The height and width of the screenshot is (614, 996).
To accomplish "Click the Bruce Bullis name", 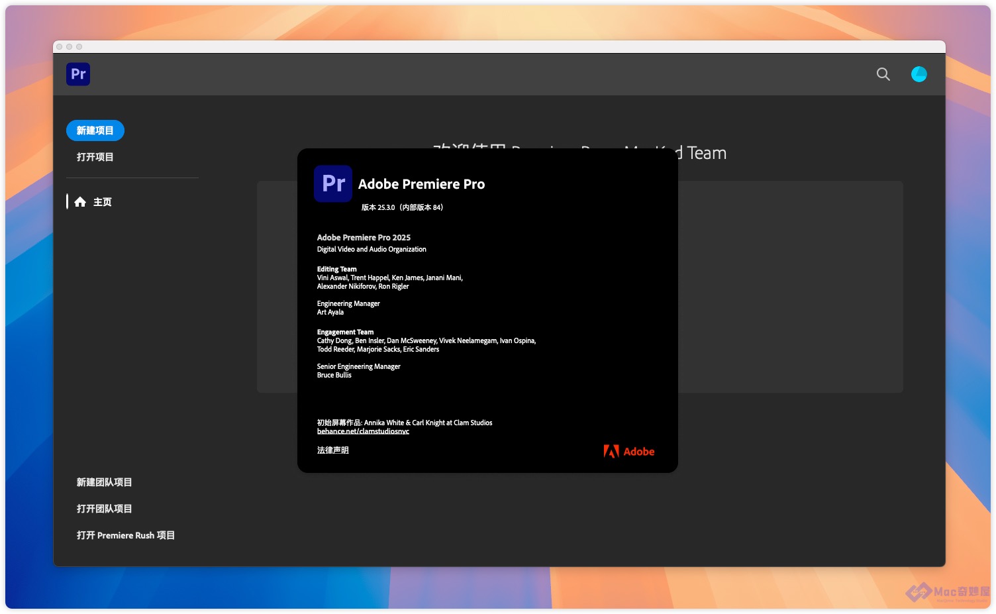I will [x=334, y=375].
